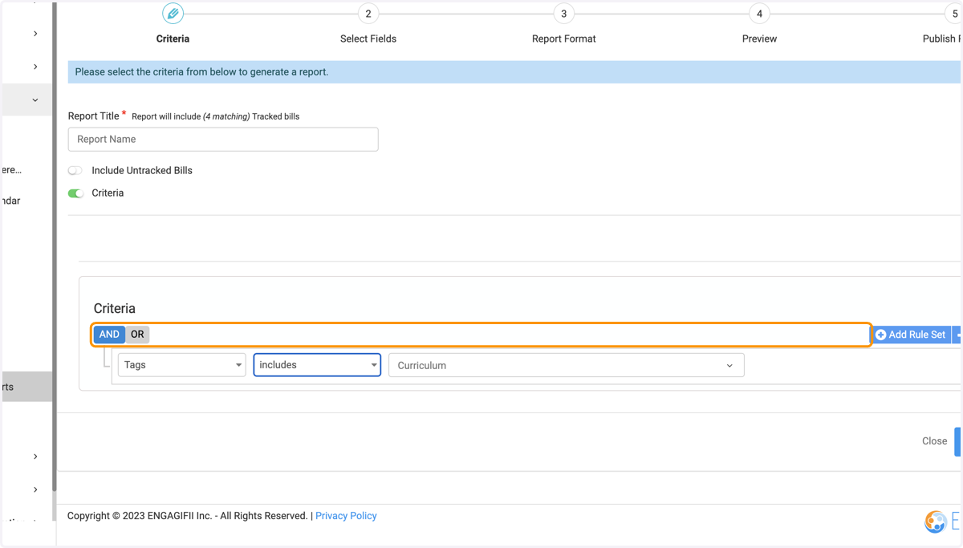Screen dimensions: 963x548
Task: Select the OR operator button
Action: 137,335
